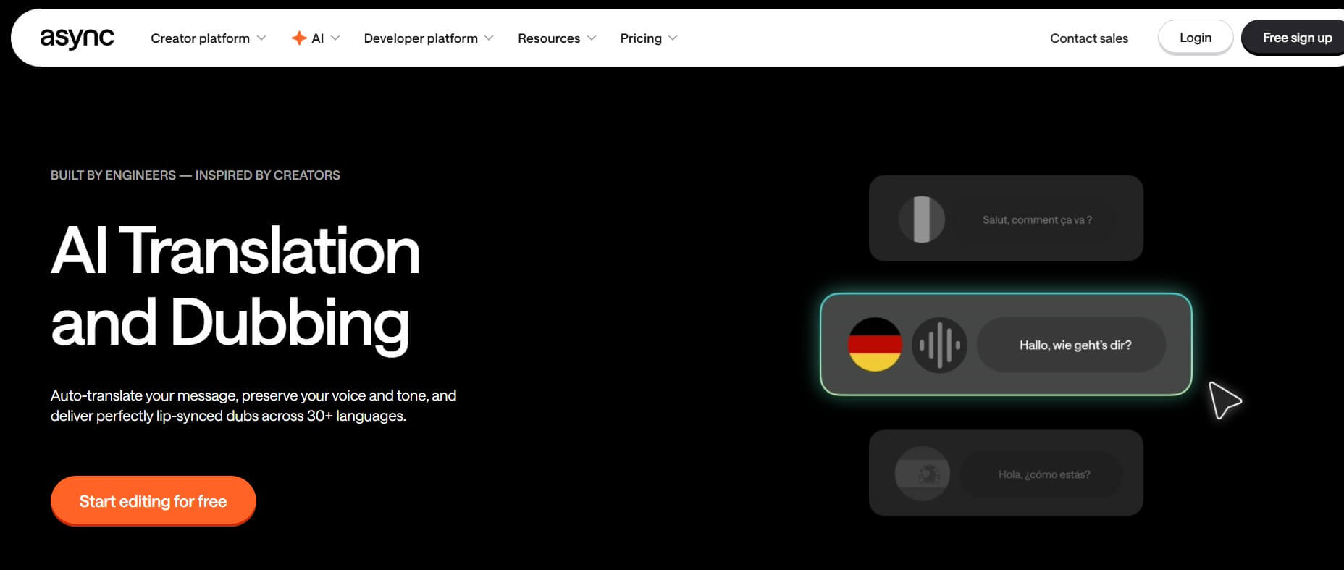
Task: Click Start editing for free
Action: 154,500
